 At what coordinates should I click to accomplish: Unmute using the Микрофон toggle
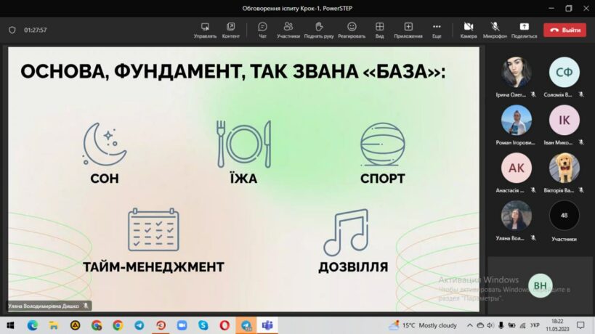[x=495, y=29]
